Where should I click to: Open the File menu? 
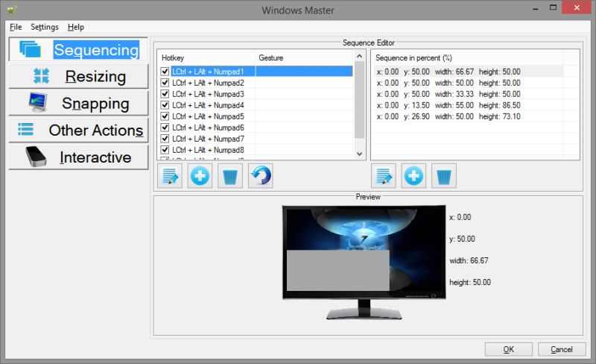point(16,27)
